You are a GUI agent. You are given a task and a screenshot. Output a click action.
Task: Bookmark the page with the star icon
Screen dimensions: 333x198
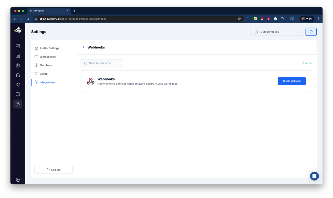[x=239, y=18]
